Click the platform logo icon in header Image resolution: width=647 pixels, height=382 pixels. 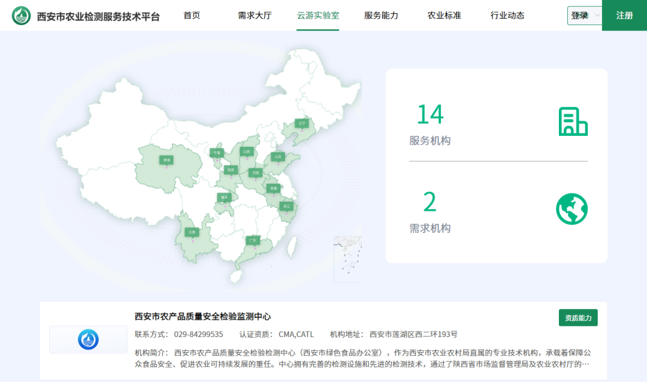(21, 16)
